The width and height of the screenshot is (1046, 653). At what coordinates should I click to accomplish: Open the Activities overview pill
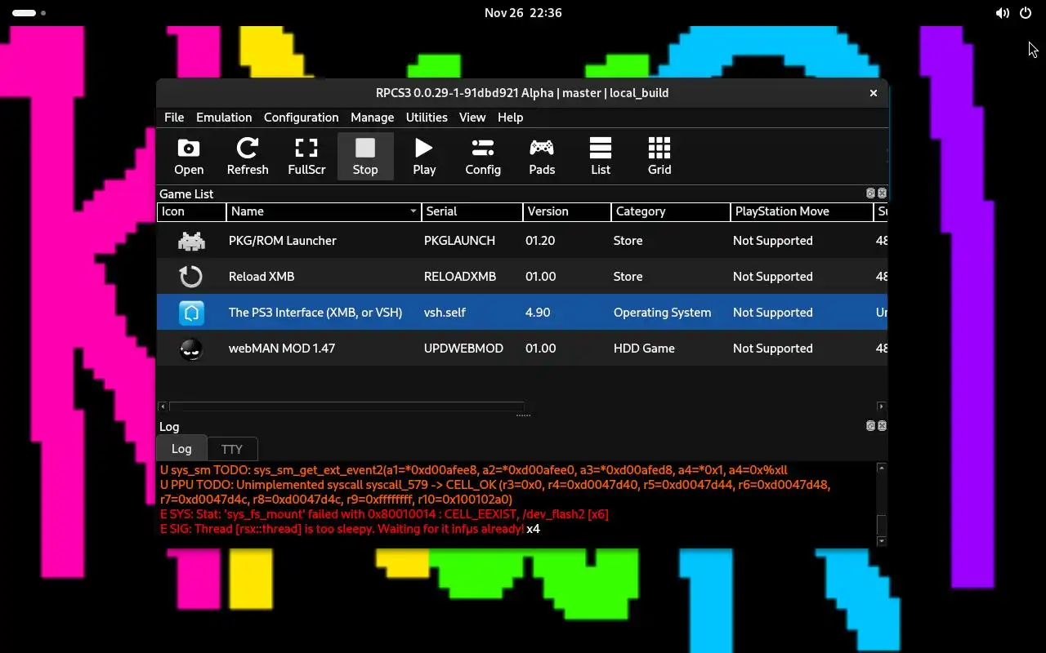click(29, 13)
